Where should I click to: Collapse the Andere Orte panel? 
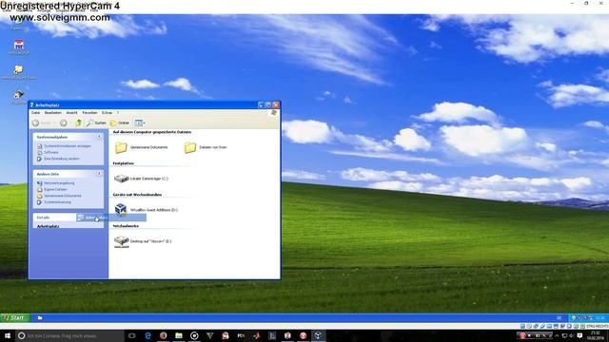pyautogui.click(x=99, y=174)
